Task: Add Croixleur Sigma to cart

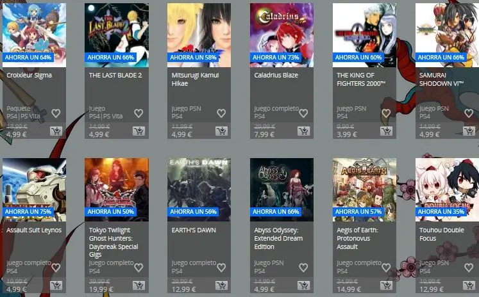Action: click(56, 131)
